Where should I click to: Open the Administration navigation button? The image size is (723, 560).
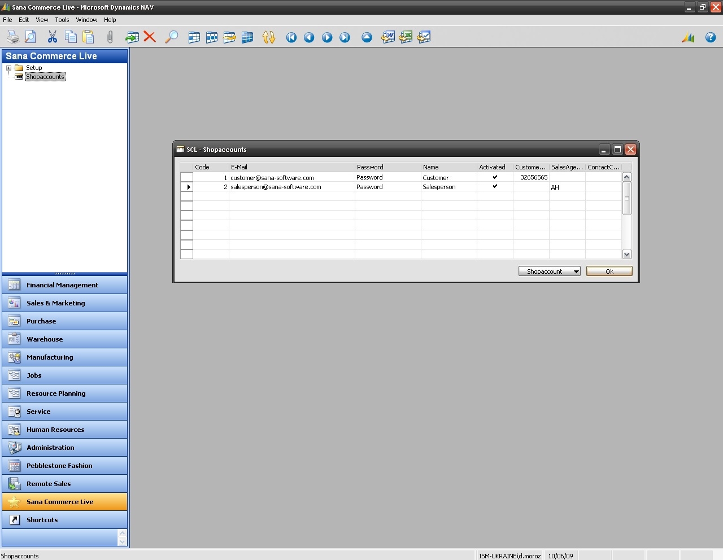coord(64,448)
